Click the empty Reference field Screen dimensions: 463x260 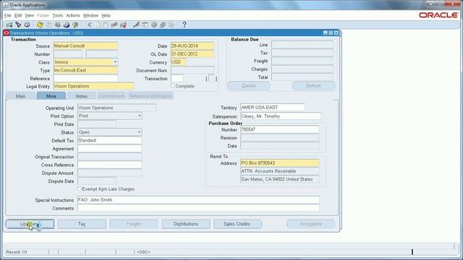click(85, 79)
